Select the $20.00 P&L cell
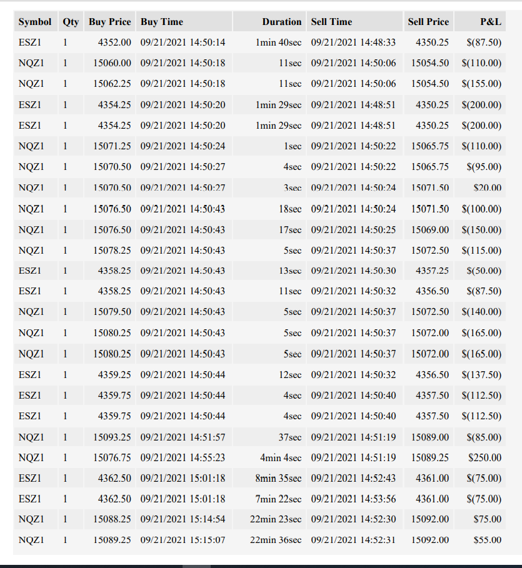The height and width of the screenshot is (568, 522). [x=480, y=187]
